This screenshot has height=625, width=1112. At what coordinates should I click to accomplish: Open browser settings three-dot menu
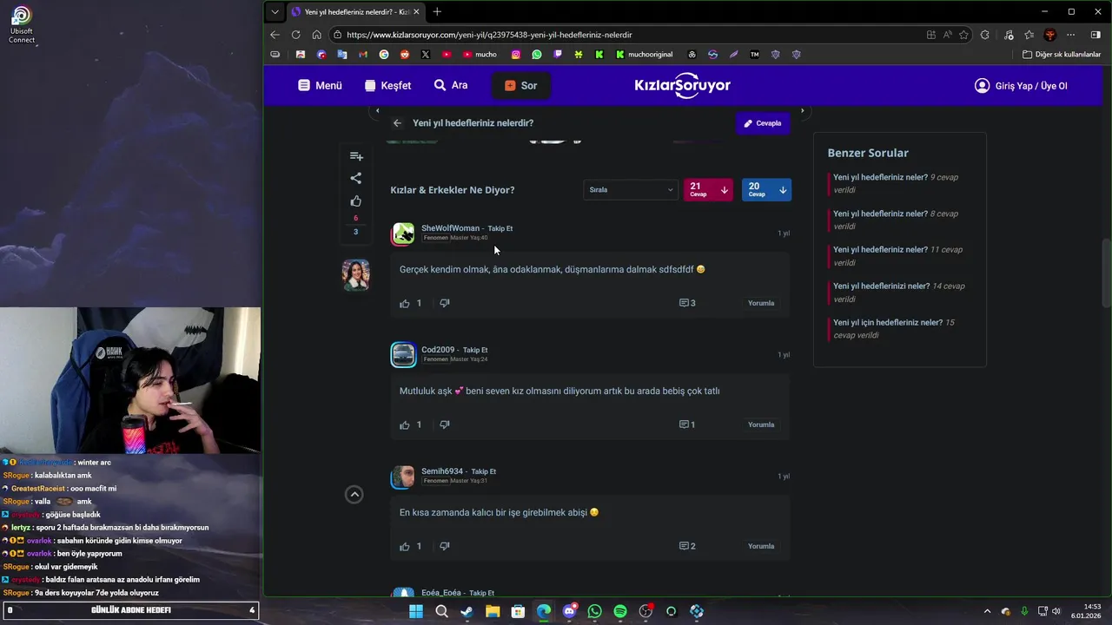pyautogui.click(x=1070, y=35)
